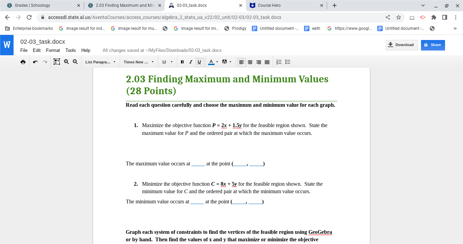Open the font size 12 dropdown
This screenshot has width=463, height=244.
[x=167, y=62]
